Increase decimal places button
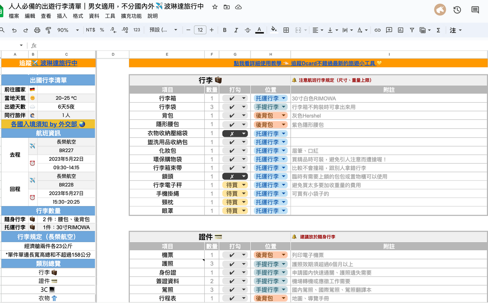Screen dimensions: 488x303 click(125, 30)
